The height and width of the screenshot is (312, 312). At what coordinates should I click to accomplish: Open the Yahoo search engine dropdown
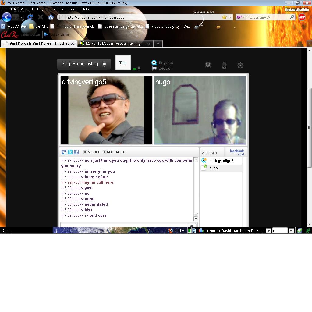tap(240, 17)
